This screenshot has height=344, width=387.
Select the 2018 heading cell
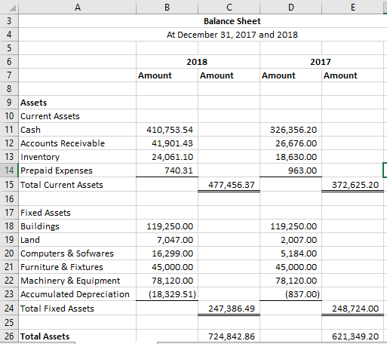(197, 62)
